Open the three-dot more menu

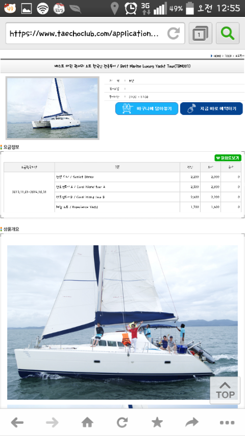[227, 423]
